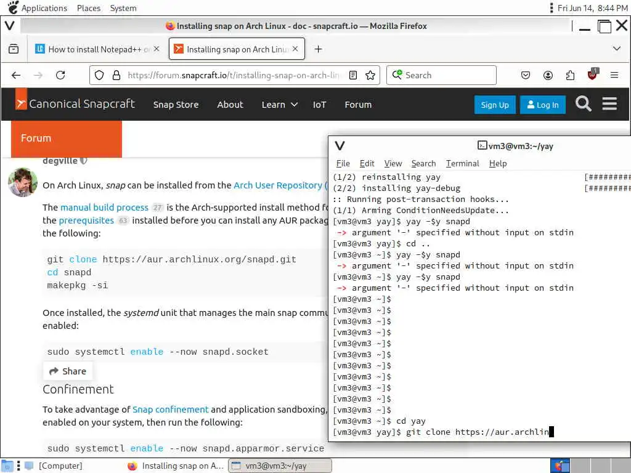This screenshot has height=473, width=631.
Task: Click the desktop logo beside Applications
Action: coord(13,7)
